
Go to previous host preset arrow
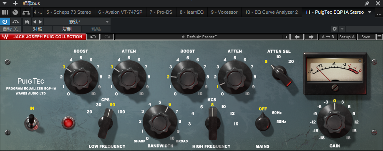(35, 22)
